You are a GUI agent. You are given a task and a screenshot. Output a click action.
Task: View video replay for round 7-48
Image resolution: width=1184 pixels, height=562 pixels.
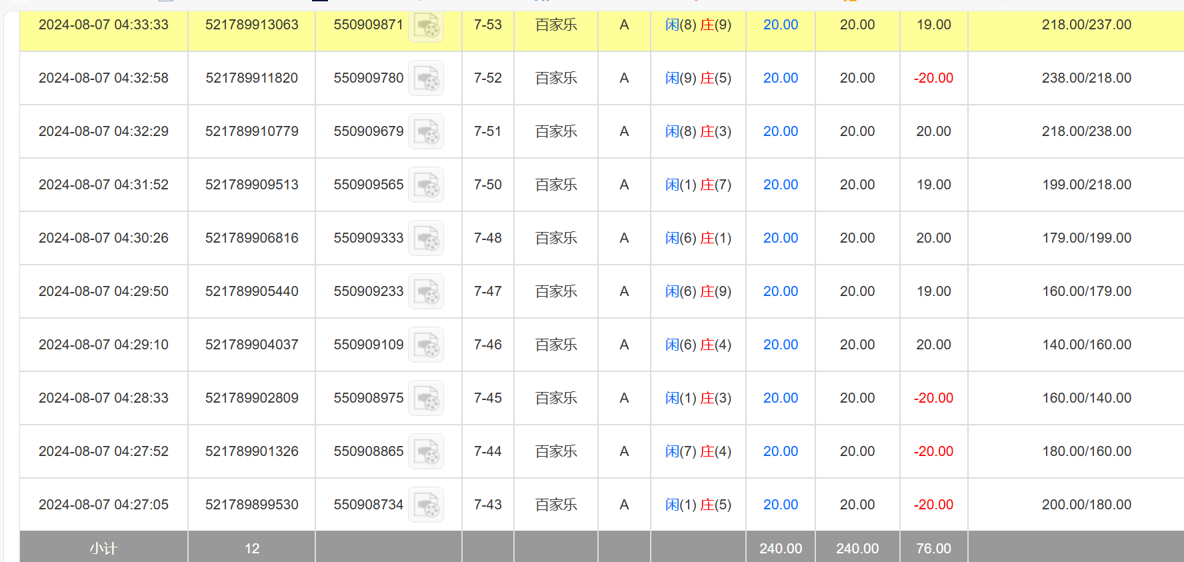(426, 239)
